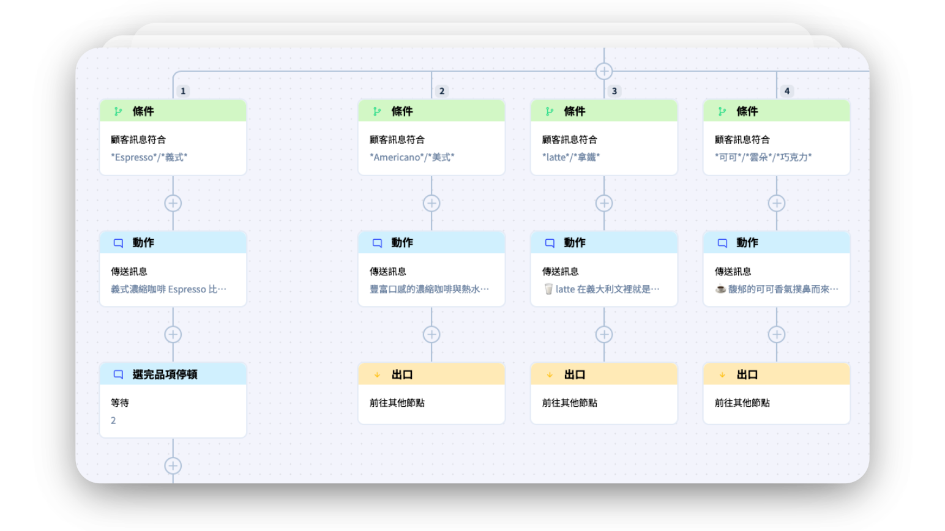
Task: Click branch icon on latte 條件 header
Action: click(x=550, y=111)
